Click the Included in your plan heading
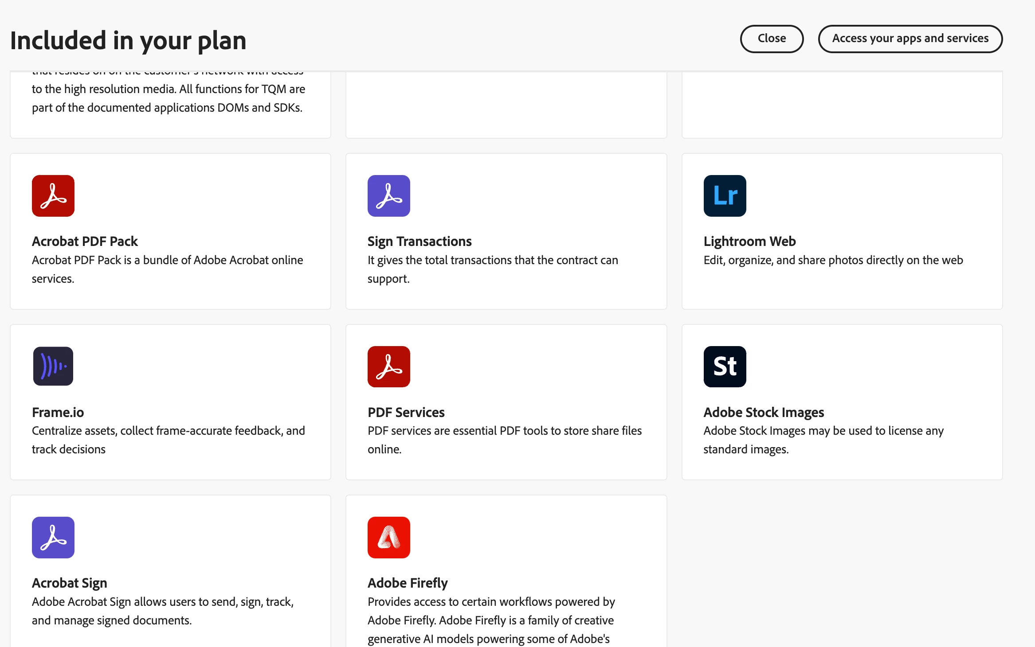 click(x=128, y=40)
